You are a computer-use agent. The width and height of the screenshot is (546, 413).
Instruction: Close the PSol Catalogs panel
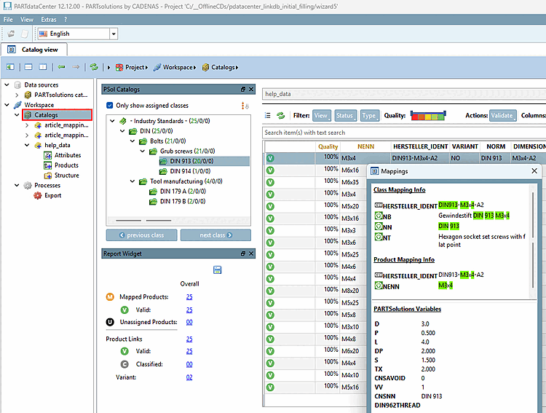point(251,89)
